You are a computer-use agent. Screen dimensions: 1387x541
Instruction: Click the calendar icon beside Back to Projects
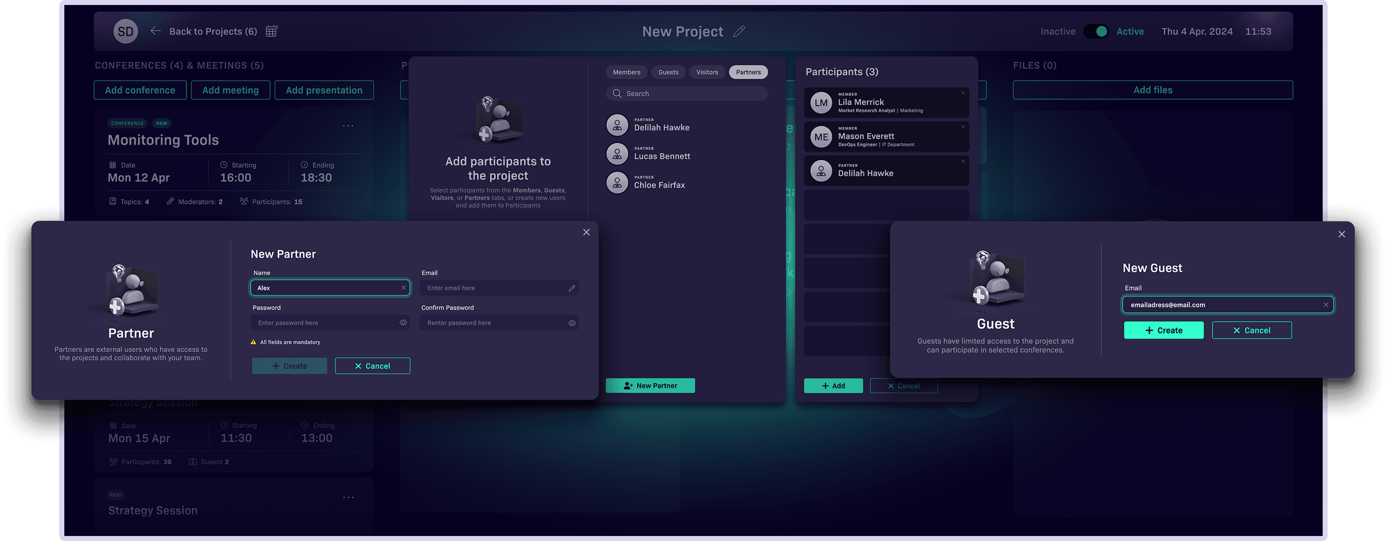[271, 31]
